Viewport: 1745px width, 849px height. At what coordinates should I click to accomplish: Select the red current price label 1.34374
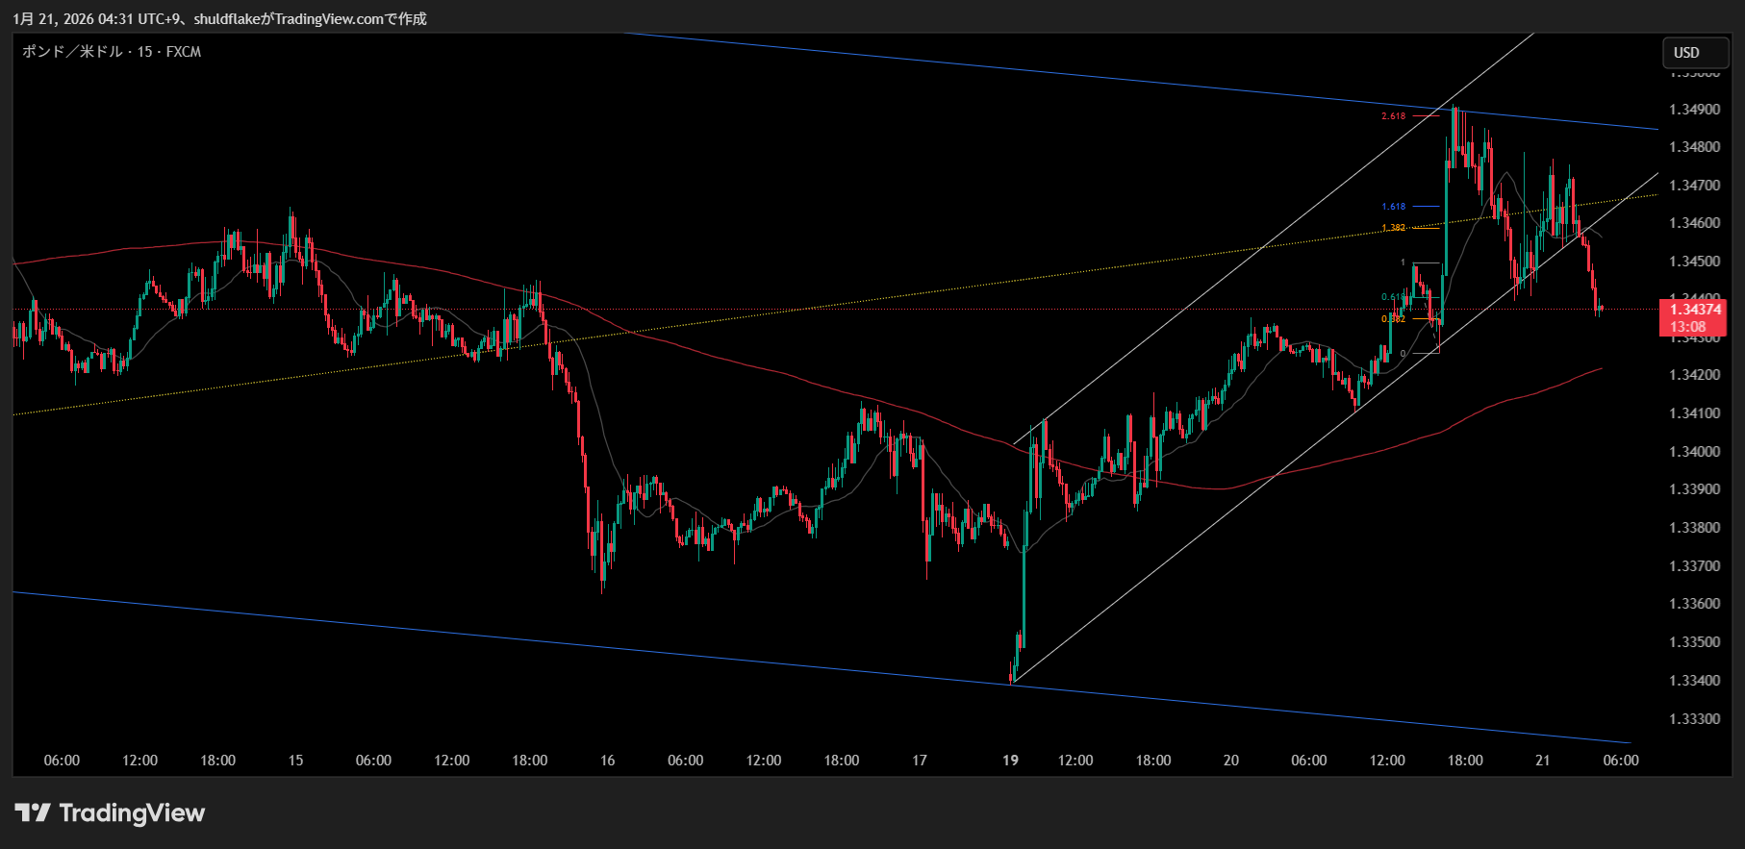(1694, 310)
